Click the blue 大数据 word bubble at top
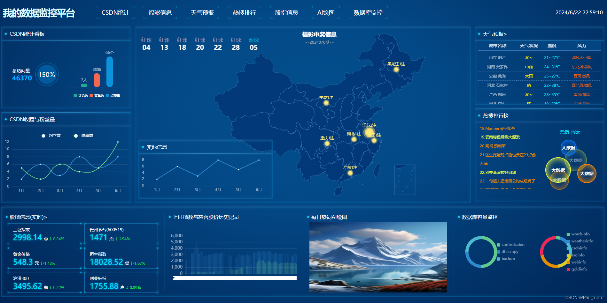The height and width of the screenshot is (303, 607). [568, 148]
